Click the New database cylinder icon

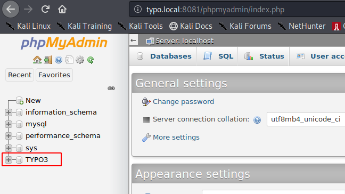(20, 100)
